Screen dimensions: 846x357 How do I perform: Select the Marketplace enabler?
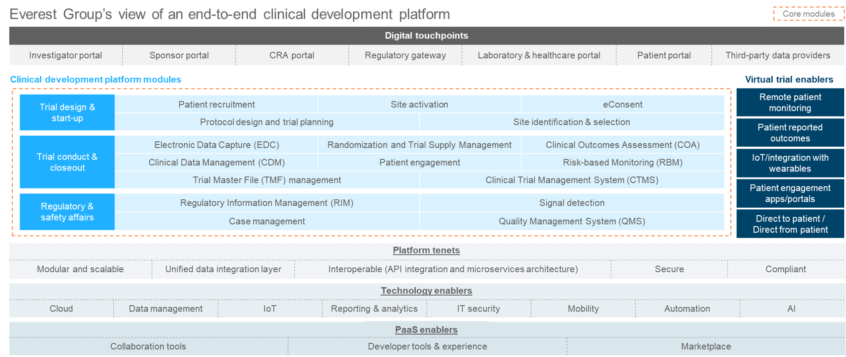(x=706, y=346)
